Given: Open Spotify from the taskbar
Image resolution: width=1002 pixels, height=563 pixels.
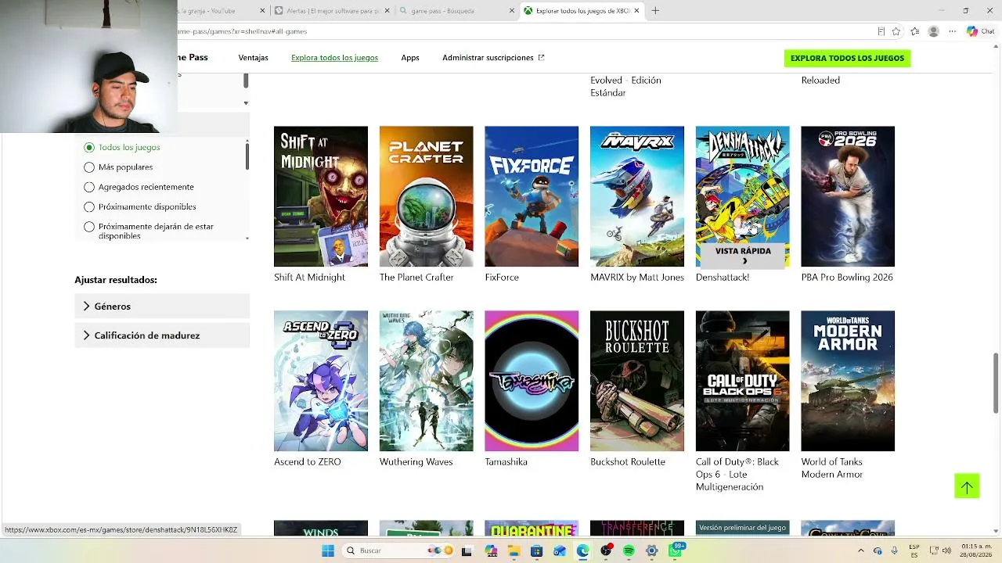Looking at the screenshot, I should click(x=629, y=550).
